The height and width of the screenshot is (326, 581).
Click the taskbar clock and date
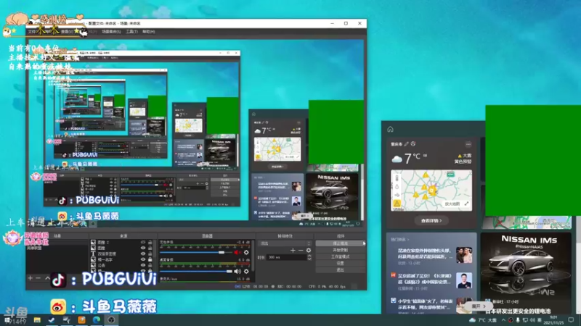coord(553,320)
